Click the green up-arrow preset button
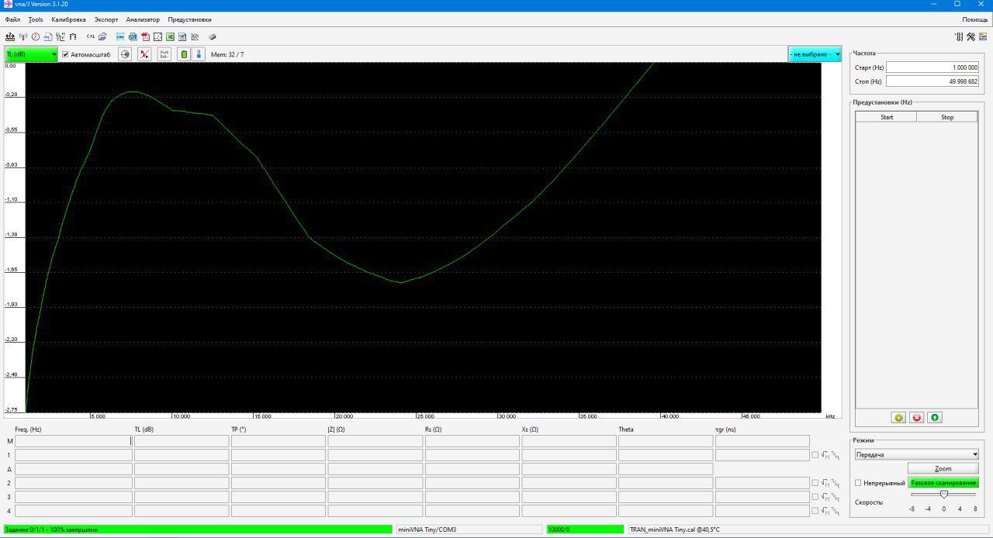The image size is (993, 538). click(x=935, y=417)
